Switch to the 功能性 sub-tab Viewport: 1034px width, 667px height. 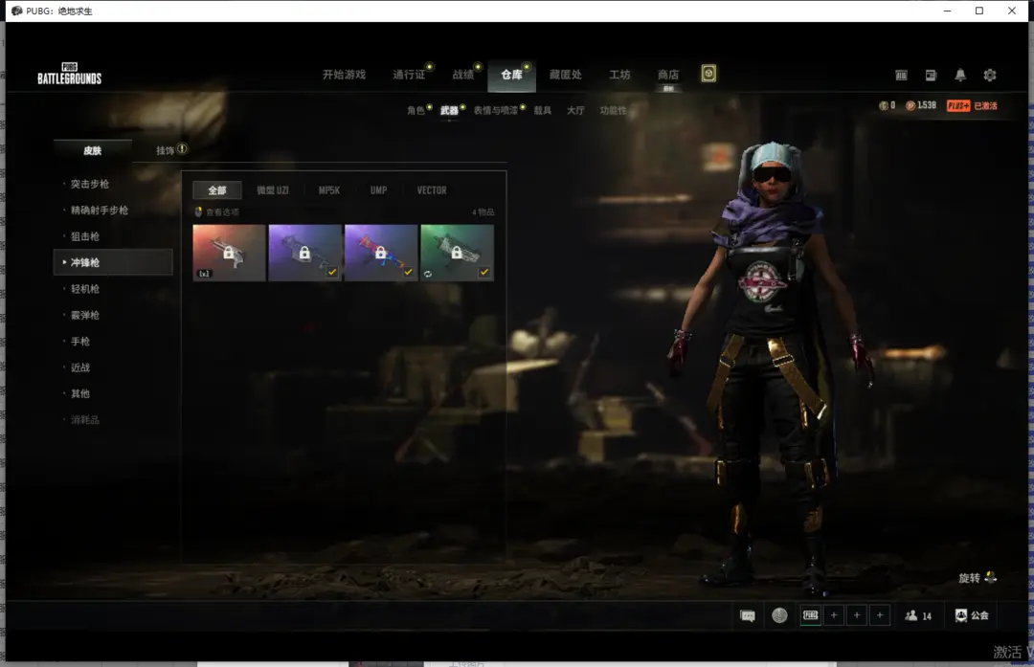pyautogui.click(x=614, y=110)
